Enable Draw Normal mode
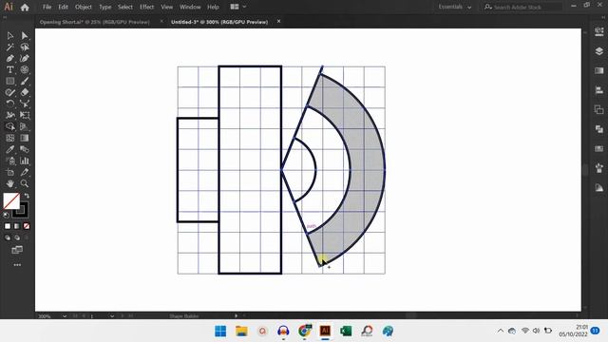The width and height of the screenshot is (608, 342). click(x=8, y=237)
